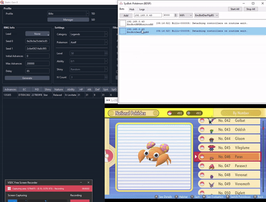
Task: Adjust the Level stepper arrows
Action: tap(106, 53)
